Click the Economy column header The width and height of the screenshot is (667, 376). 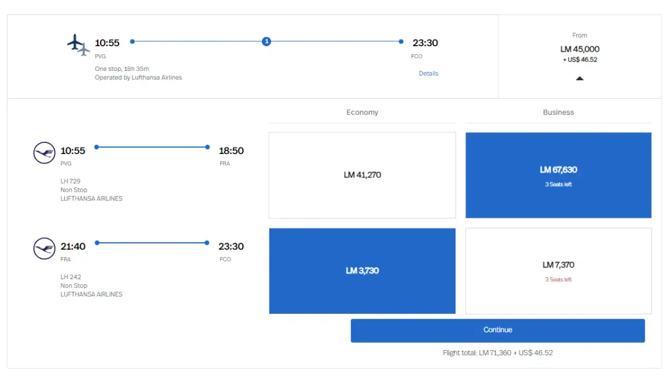pos(362,112)
